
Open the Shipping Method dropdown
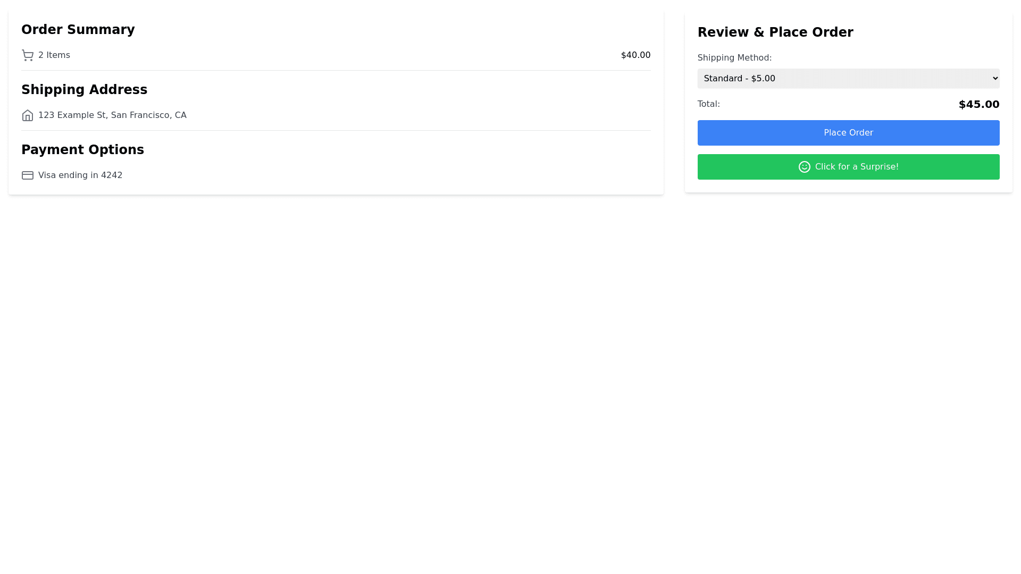(x=848, y=79)
